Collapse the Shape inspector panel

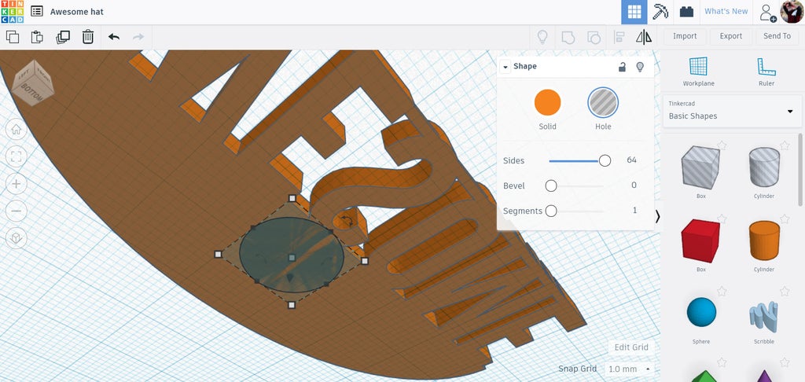(x=505, y=67)
